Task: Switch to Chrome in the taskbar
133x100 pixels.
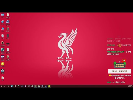Action: coord(35,86)
